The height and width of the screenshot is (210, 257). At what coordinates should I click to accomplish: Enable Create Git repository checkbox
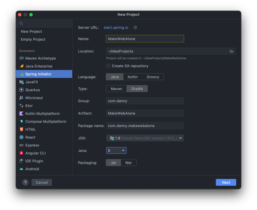point(108,66)
